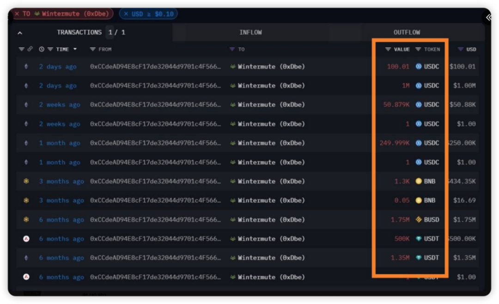
Task: Open the '2 days ago' link for the 1M USDC transfer
Action: tap(58, 86)
